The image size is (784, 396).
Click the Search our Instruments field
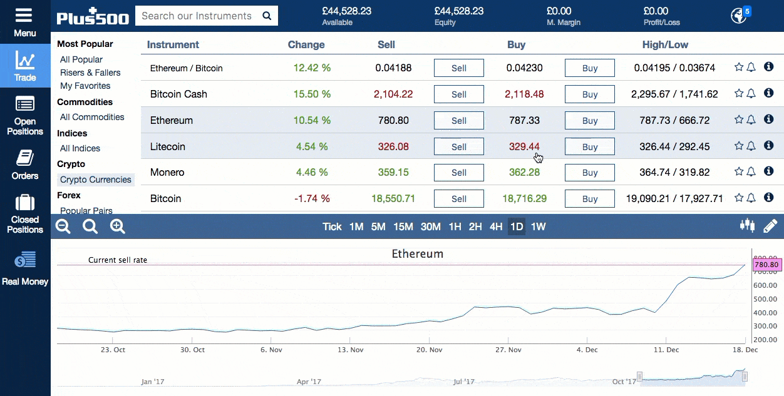click(197, 16)
